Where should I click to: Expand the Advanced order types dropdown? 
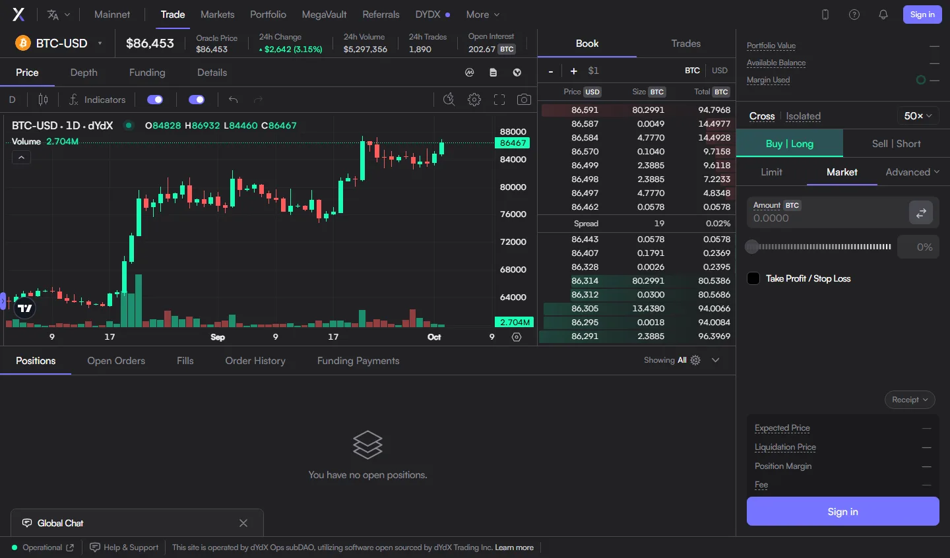(x=912, y=172)
